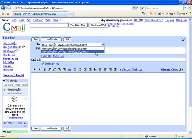Screen dimensions: 192x139
Task: Collapse the Trò chuyện chat section
Action: pos(3,81)
